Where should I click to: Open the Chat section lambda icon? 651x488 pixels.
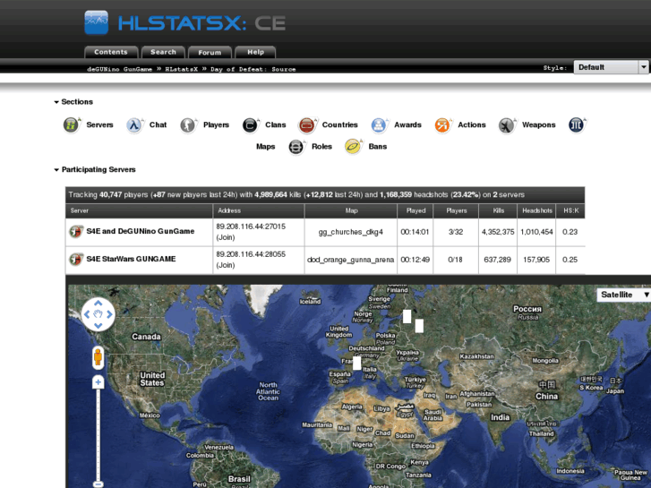coord(134,125)
